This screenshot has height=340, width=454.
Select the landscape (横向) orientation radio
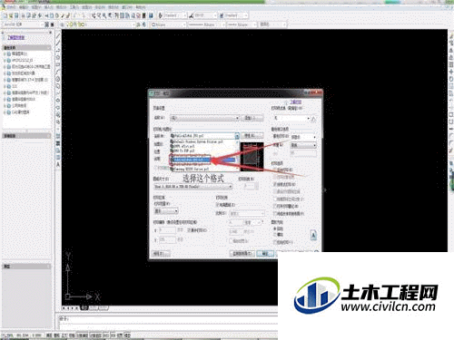275,234
